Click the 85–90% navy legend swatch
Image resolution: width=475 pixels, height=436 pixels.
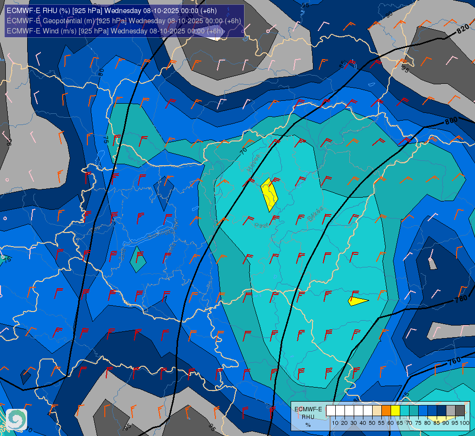click(442, 411)
